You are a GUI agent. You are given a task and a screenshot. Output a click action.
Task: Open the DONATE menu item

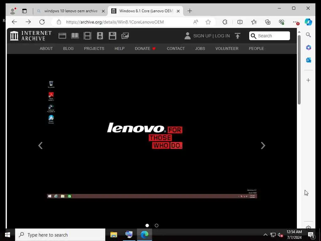[145, 49]
